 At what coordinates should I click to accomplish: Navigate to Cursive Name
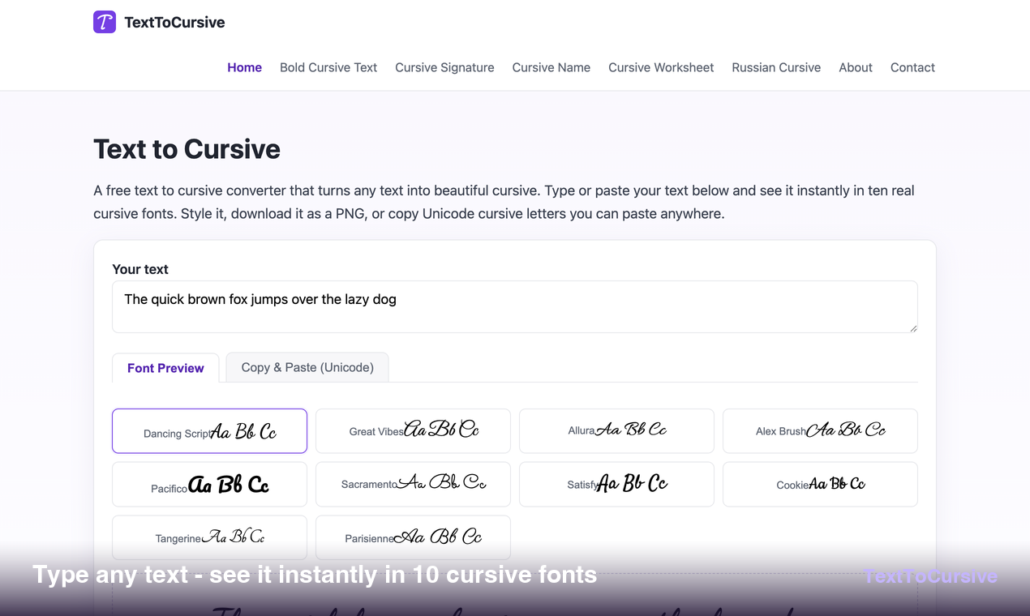[x=551, y=67]
